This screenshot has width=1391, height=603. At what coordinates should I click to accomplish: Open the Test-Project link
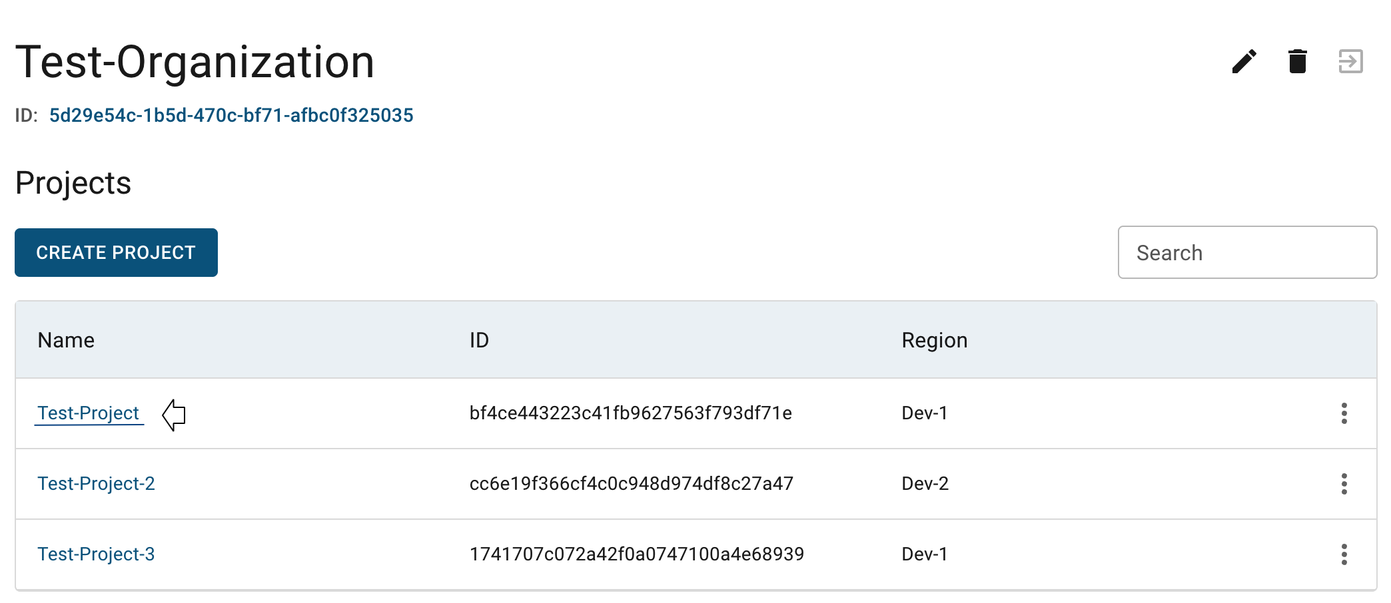point(88,413)
